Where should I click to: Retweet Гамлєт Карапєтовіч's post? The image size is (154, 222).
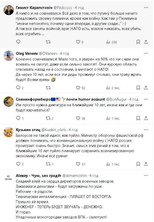point(48,42)
